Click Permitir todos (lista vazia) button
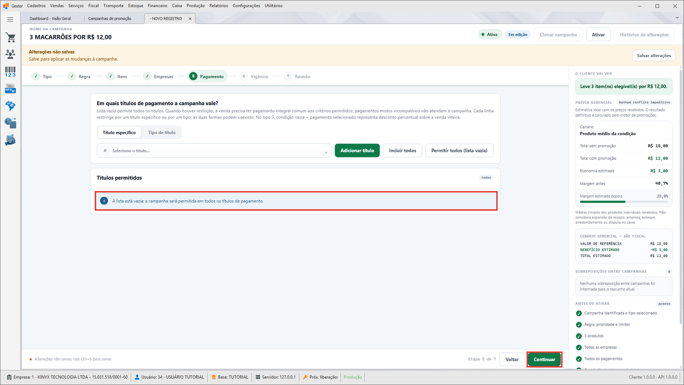This screenshot has height=385, width=684. point(460,151)
